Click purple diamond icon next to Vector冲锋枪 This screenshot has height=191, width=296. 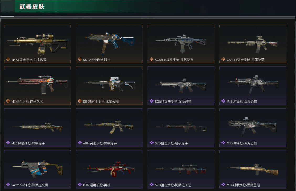click(x=8, y=185)
